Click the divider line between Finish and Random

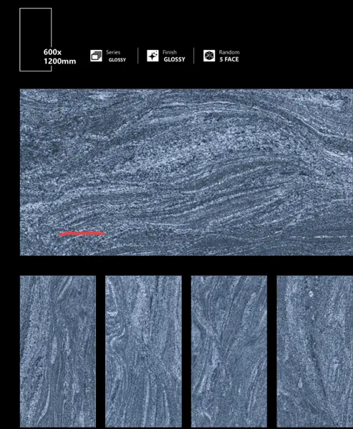pyautogui.click(x=194, y=56)
